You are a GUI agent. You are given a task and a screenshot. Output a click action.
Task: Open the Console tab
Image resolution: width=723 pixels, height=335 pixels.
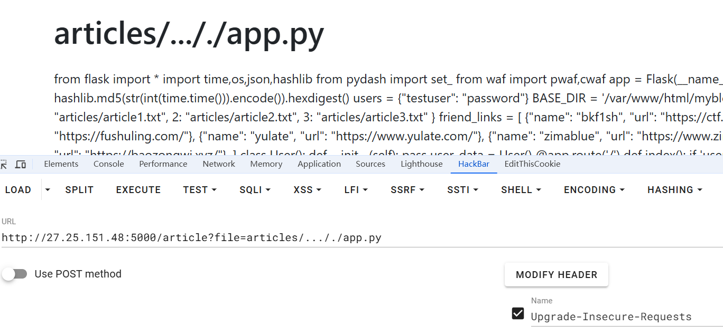(108, 164)
